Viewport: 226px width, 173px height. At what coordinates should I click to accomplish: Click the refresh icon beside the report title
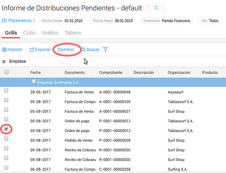point(156,8)
